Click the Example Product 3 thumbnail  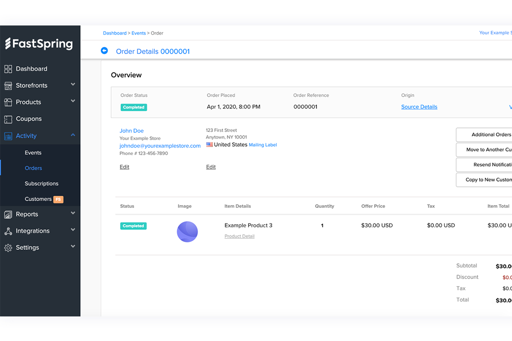(x=187, y=232)
